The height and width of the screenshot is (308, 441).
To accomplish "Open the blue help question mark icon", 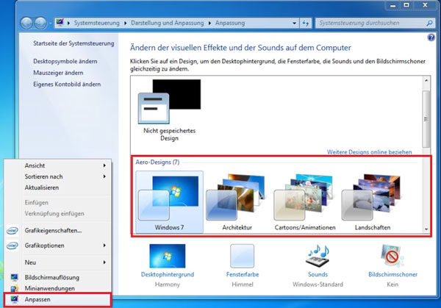I will coord(431,37).
